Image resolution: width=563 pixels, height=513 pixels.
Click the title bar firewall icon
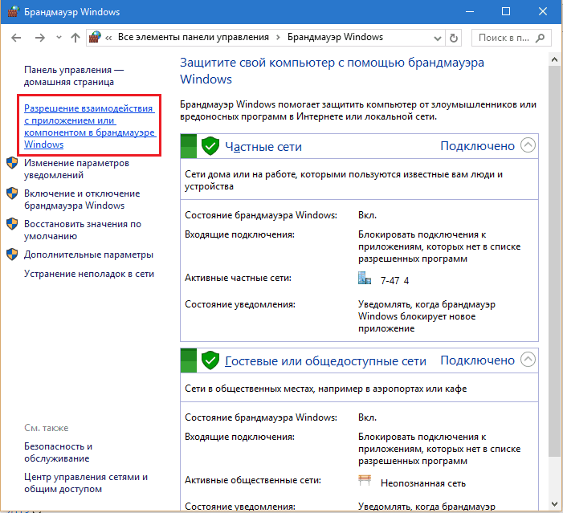tap(13, 11)
